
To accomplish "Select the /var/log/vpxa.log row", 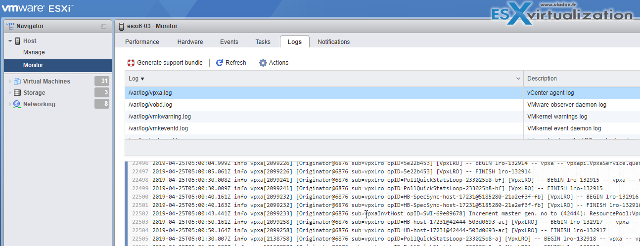I will (382, 93).
